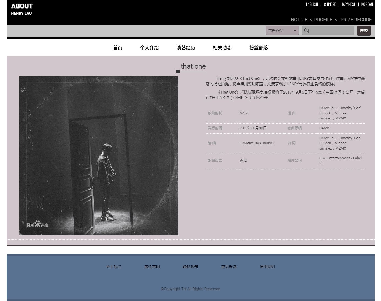The height and width of the screenshot is (301, 381).
Task: Focus the search text input field
Action: tap(328, 31)
